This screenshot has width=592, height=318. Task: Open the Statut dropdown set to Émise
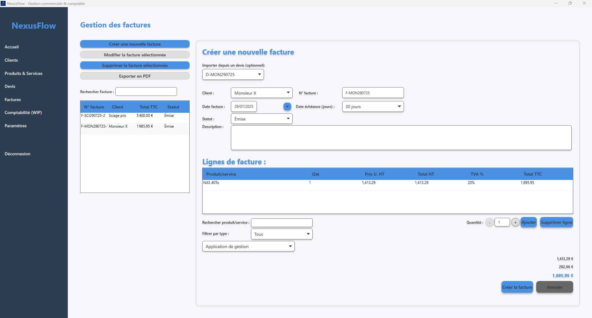(x=261, y=119)
